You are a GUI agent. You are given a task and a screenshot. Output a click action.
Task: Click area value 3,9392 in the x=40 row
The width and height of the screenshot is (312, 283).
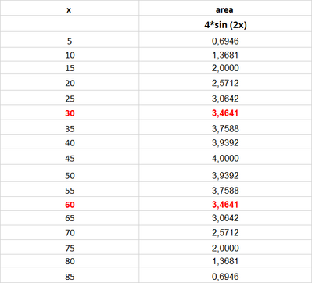tap(225, 142)
